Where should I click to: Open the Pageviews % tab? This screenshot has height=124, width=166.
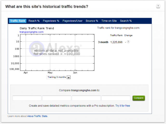(x=51, y=21)
